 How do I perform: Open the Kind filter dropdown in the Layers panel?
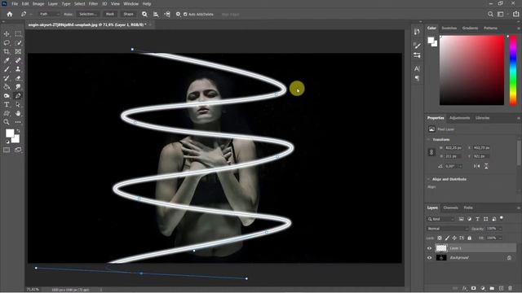coord(440,219)
